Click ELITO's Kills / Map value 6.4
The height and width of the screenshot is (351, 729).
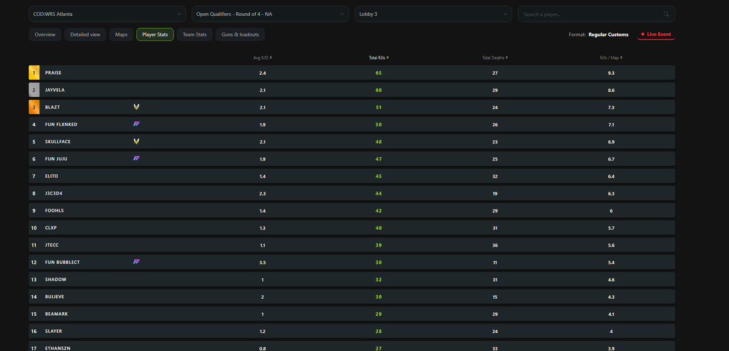coord(611,176)
